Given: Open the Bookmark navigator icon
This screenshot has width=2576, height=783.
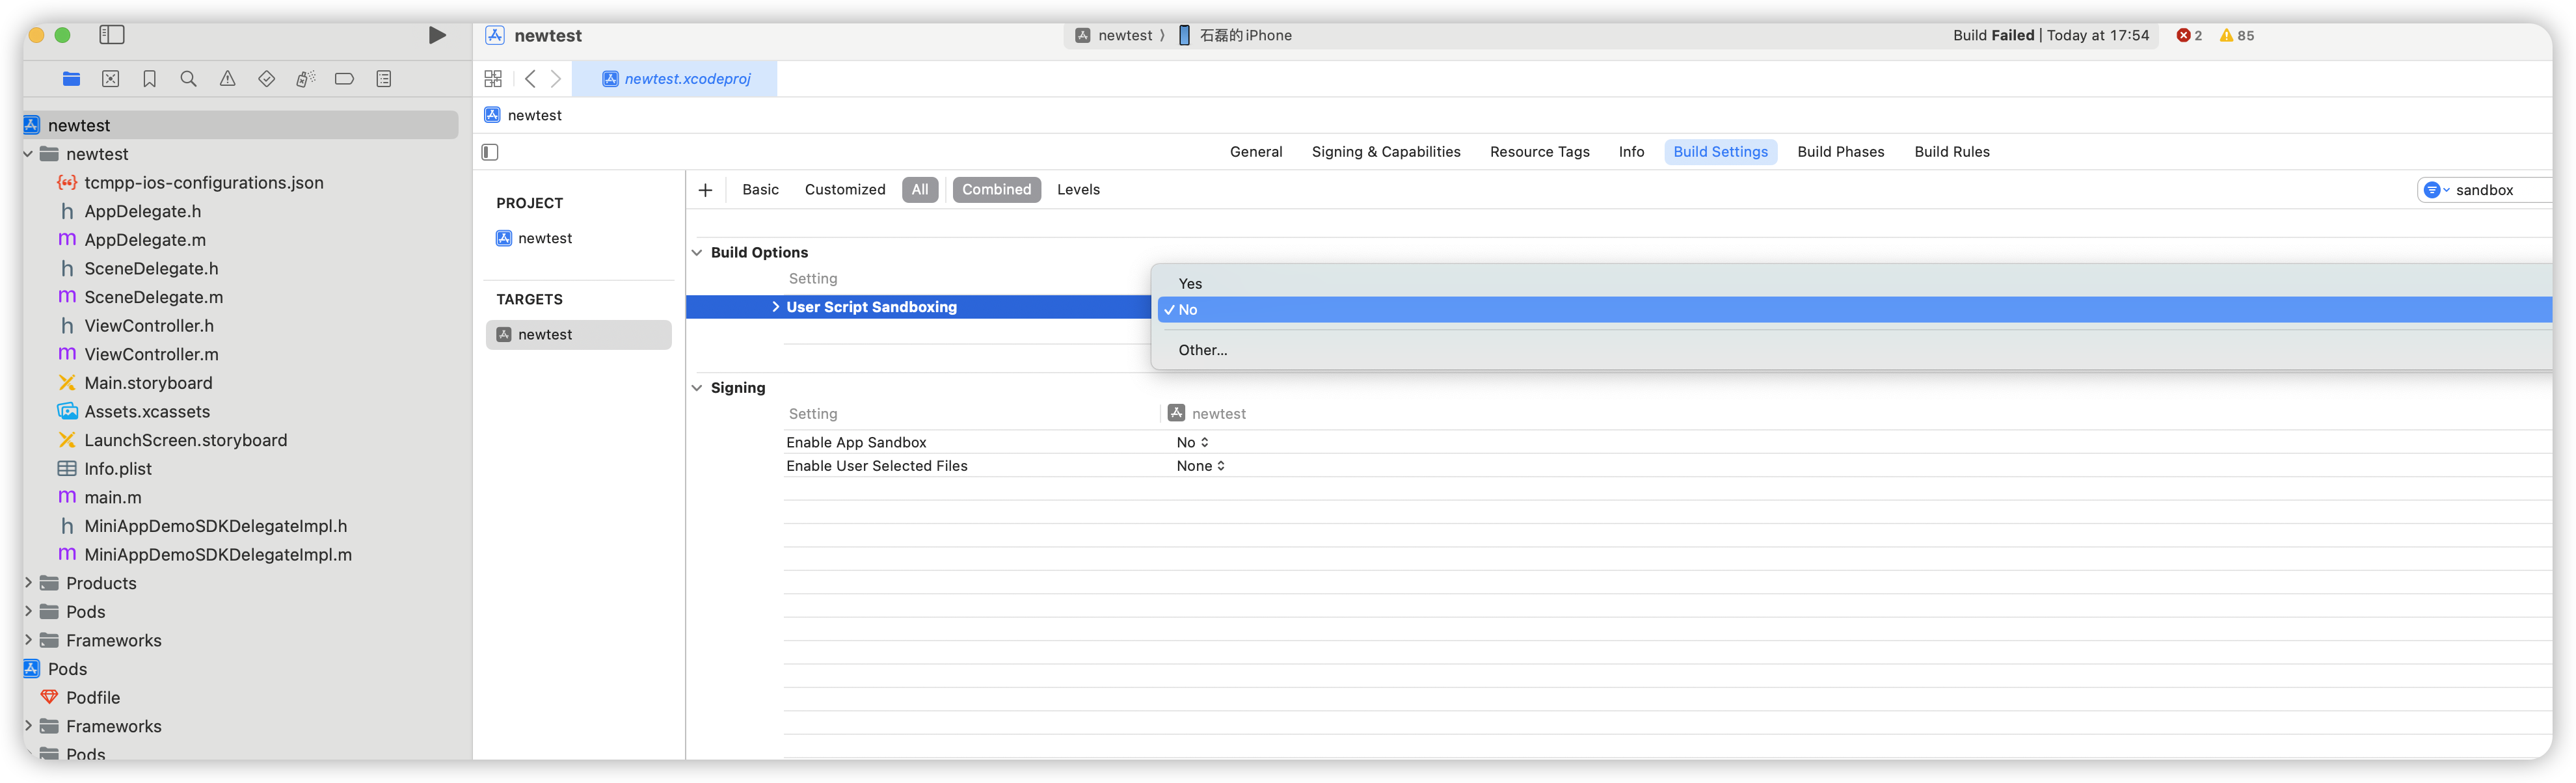Looking at the screenshot, I should (150, 79).
